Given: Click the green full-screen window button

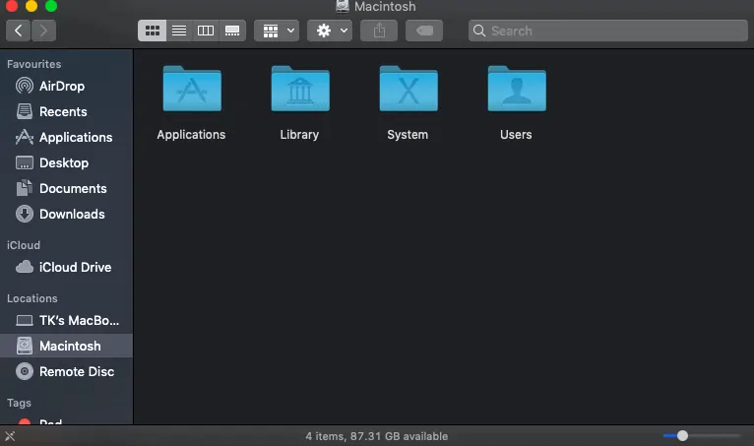Looking at the screenshot, I should coord(51,6).
